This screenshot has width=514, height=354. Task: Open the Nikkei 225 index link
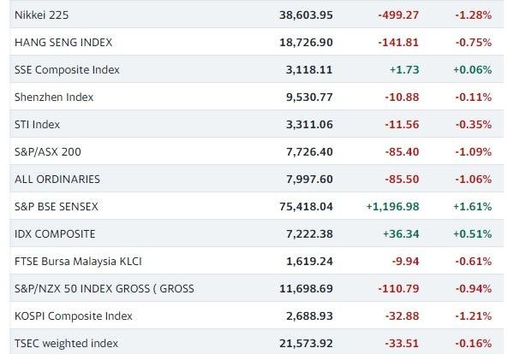coord(42,15)
